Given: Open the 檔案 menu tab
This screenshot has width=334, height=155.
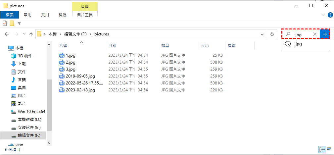Looking at the screenshot, I should click(10, 15).
